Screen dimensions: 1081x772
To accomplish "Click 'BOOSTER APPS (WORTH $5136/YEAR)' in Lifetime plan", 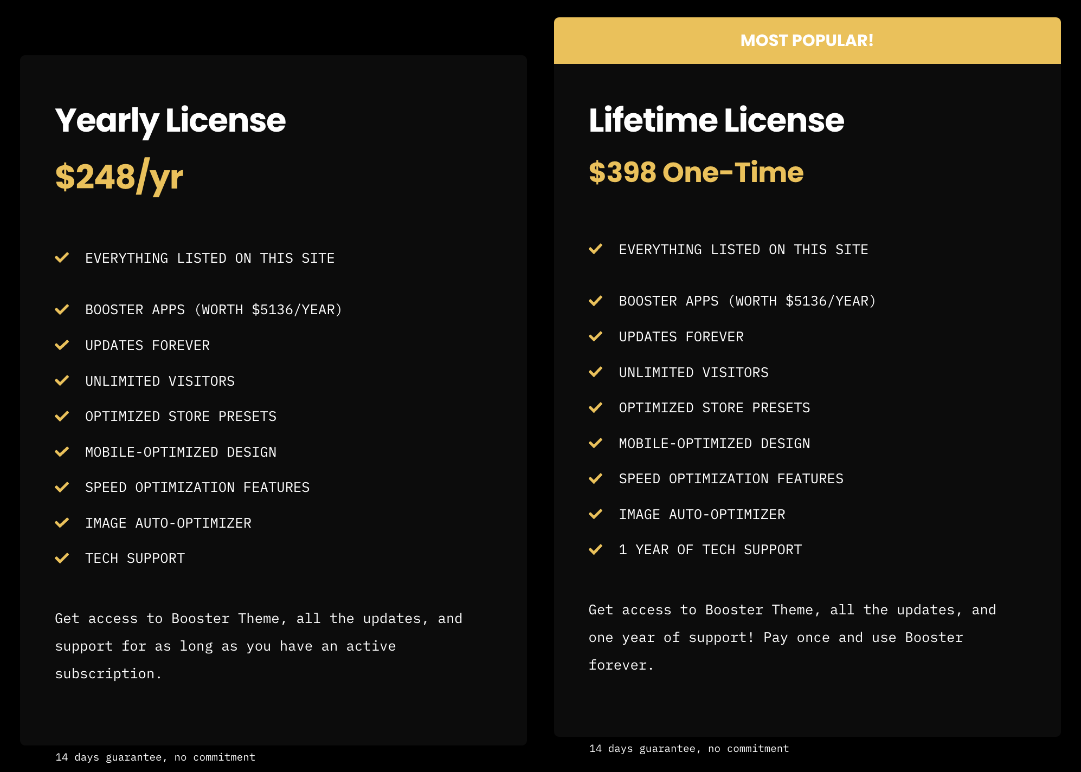I will pos(748,301).
